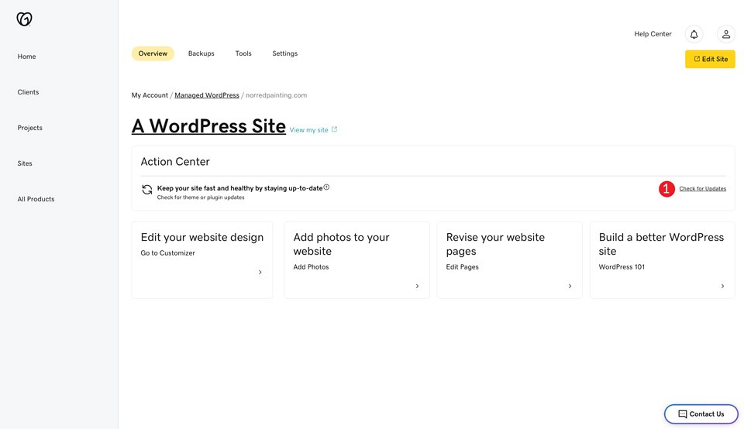Click the Check for Updates link
The width and height of the screenshot is (744, 429).
703,189
